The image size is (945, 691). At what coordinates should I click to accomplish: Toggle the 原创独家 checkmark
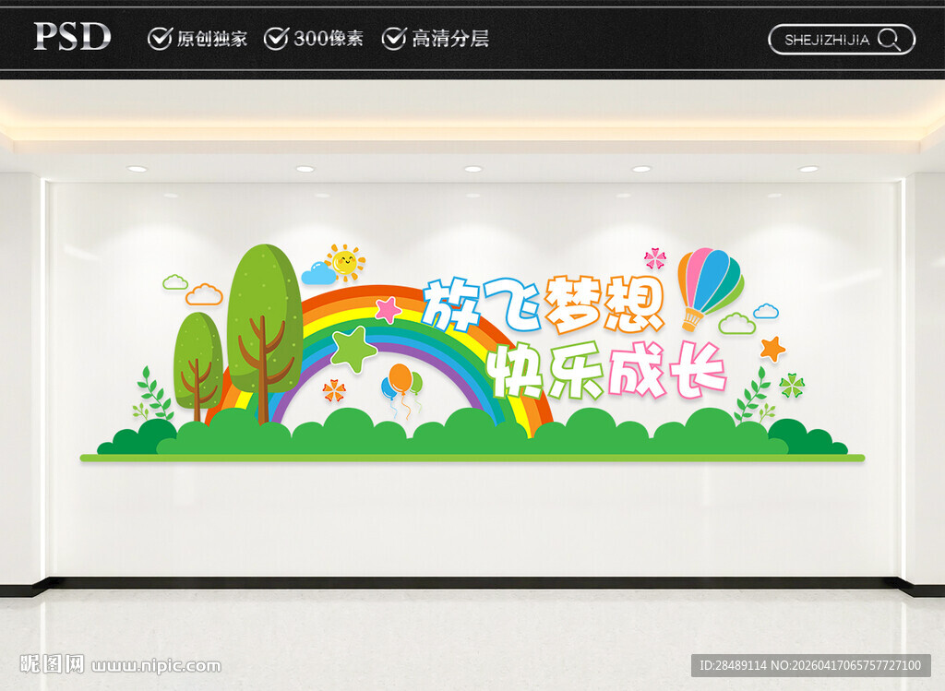pos(159,39)
